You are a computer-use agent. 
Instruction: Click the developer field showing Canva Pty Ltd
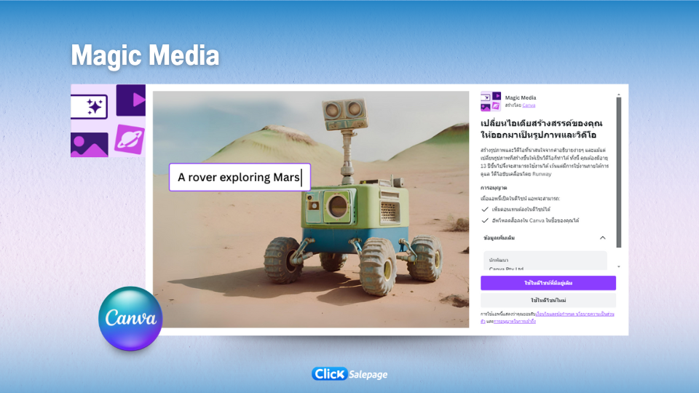click(545, 261)
